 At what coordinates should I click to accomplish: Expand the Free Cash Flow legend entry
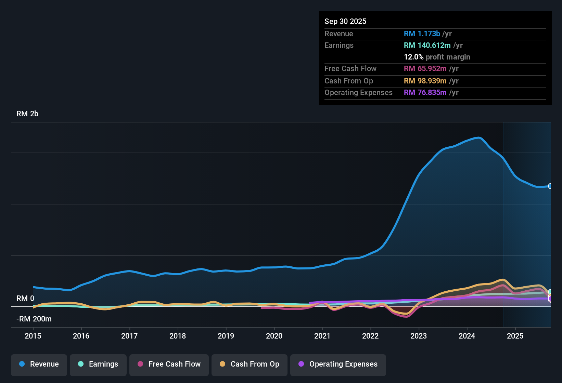pyautogui.click(x=169, y=365)
